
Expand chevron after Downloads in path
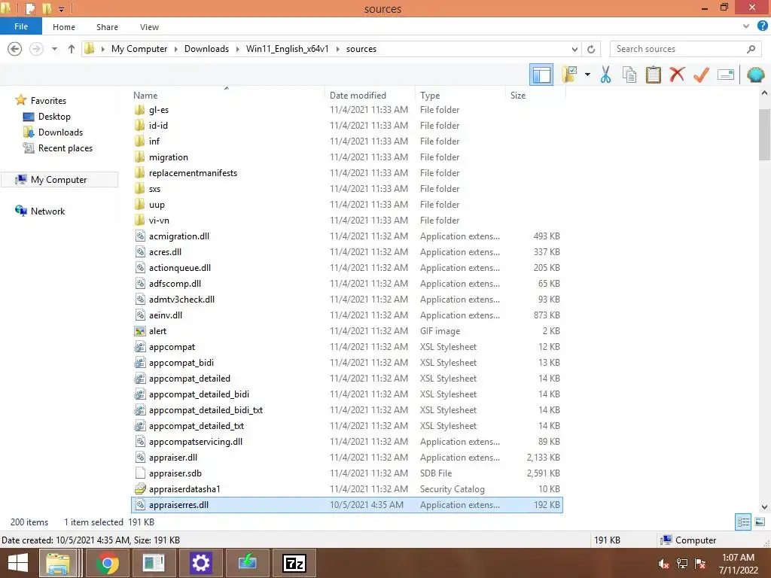tap(237, 49)
